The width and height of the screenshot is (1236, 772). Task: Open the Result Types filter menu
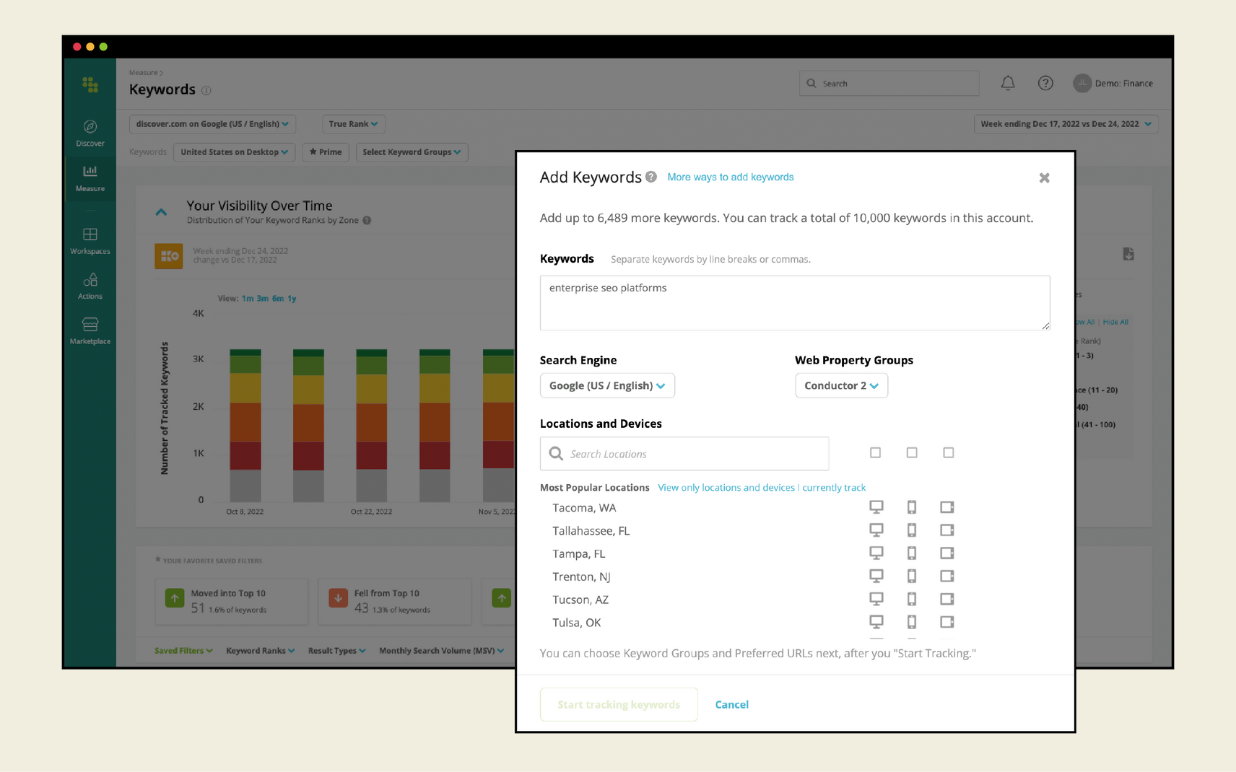[336, 651]
